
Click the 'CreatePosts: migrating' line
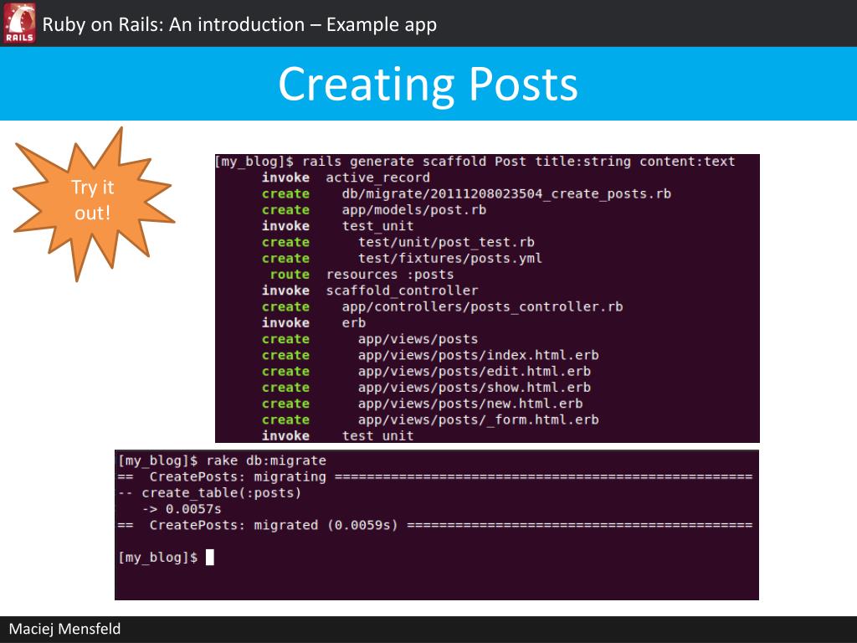coord(435,476)
